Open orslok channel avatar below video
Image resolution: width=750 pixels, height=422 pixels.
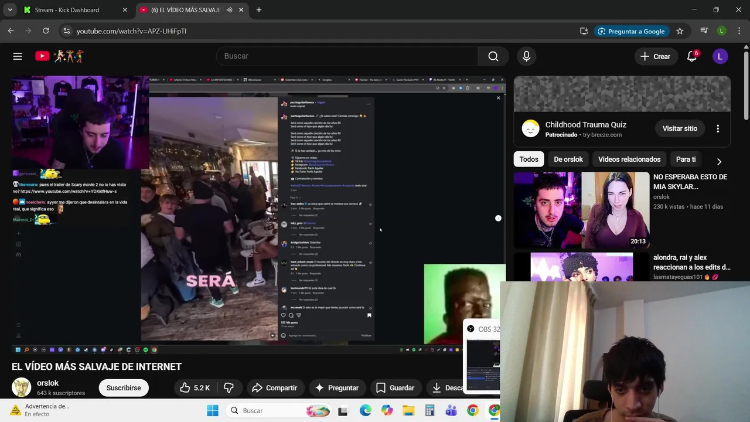(x=22, y=387)
